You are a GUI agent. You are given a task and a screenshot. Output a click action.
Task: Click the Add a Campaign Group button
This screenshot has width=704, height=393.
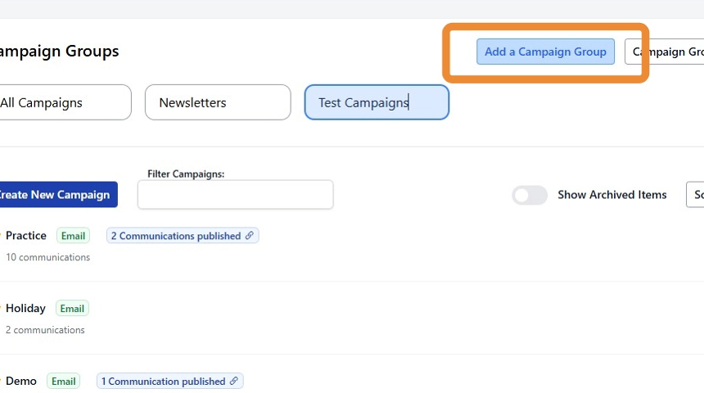(x=545, y=52)
